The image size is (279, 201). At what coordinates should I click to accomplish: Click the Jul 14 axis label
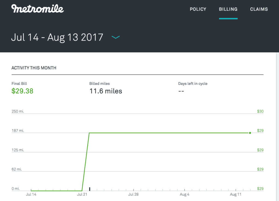31,194
